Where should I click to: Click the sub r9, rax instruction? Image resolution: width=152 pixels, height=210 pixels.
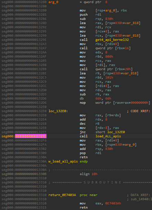coord(94,94)
